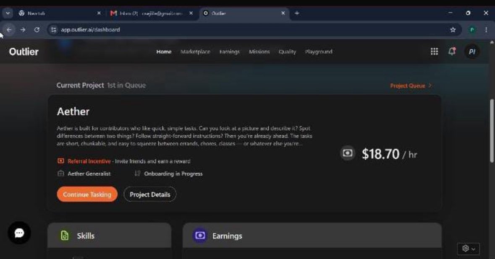Go forward with browser forward arrow
This screenshot has height=259, width=495.
(x=23, y=30)
